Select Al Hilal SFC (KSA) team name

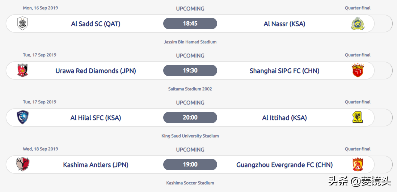(96, 118)
